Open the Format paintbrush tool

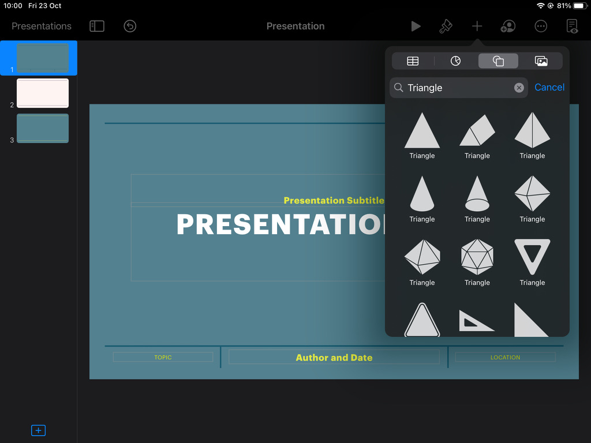pyautogui.click(x=446, y=26)
